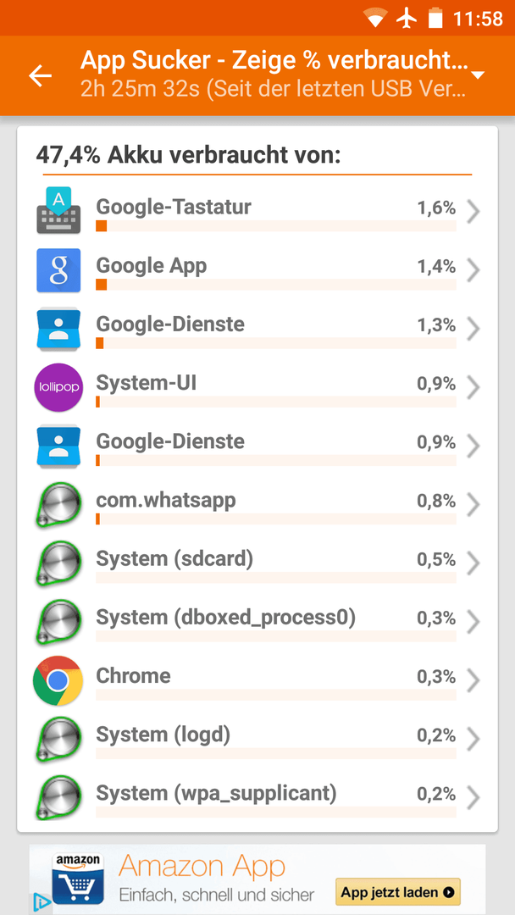The height and width of the screenshot is (915, 515).
Task: Expand Google-Tastatur details via chevron
Action: [473, 213]
